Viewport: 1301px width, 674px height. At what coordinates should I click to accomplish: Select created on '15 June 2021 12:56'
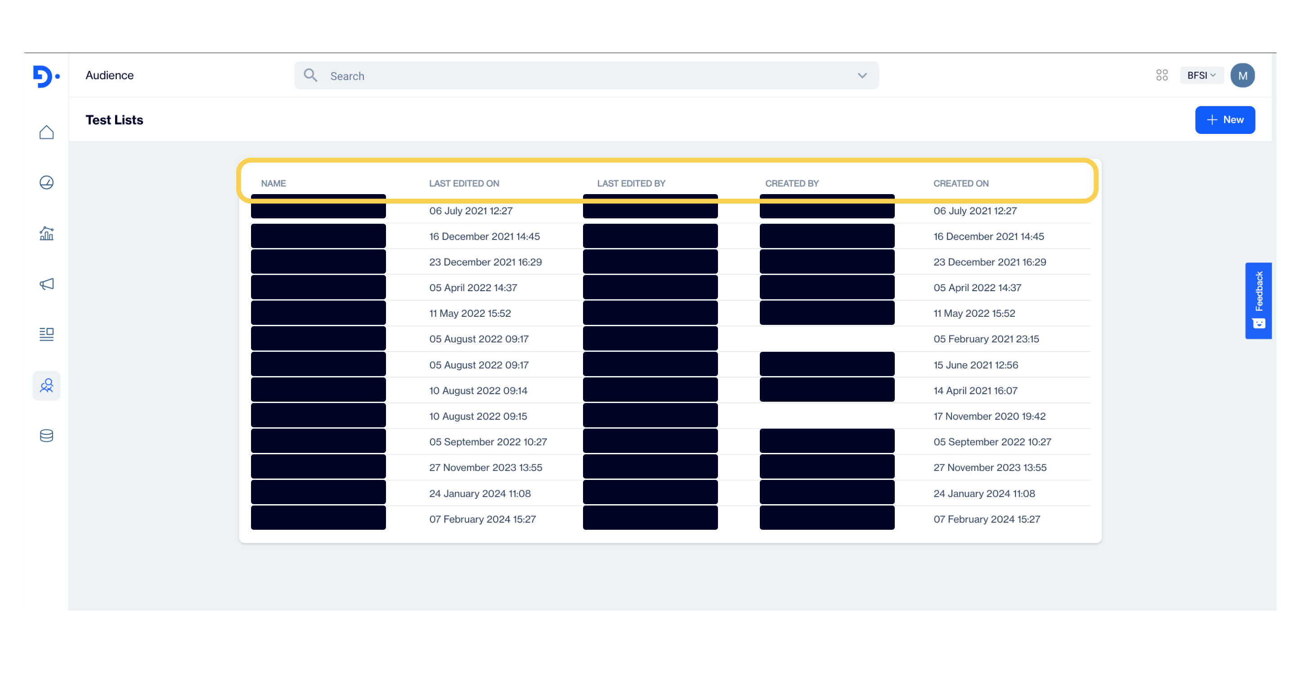(x=975, y=365)
